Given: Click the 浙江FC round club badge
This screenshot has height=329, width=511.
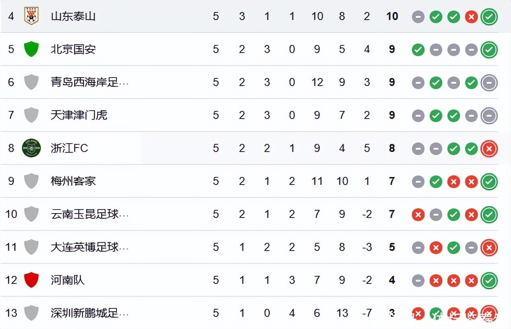Looking at the screenshot, I should coord(31,148).
